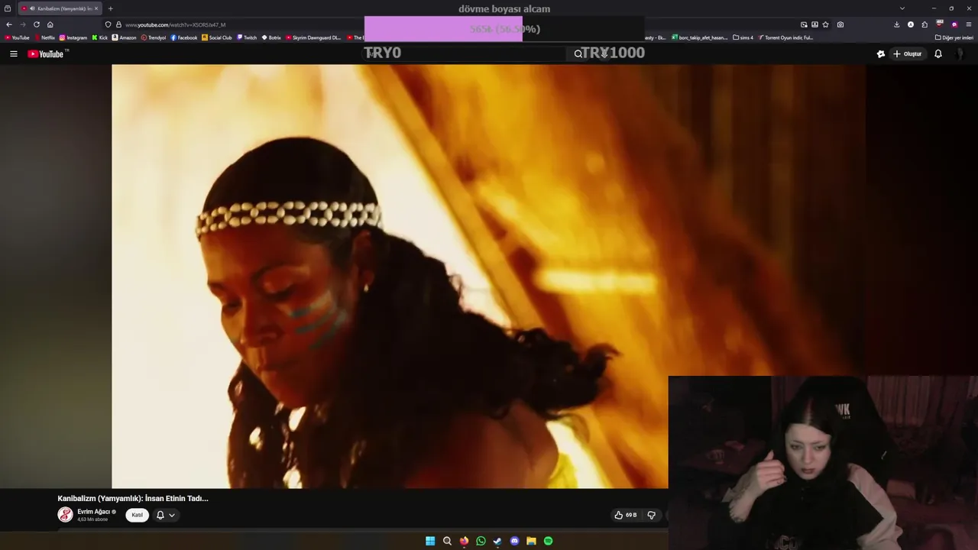978x550 pixels.
Task: Reload the page with the refresh icon
Action: click(36, 24)
